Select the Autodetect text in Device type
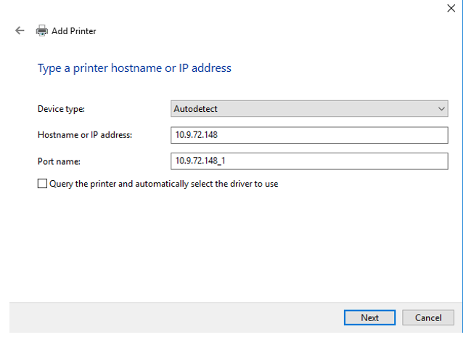466x340 pixels. point(195,109)
